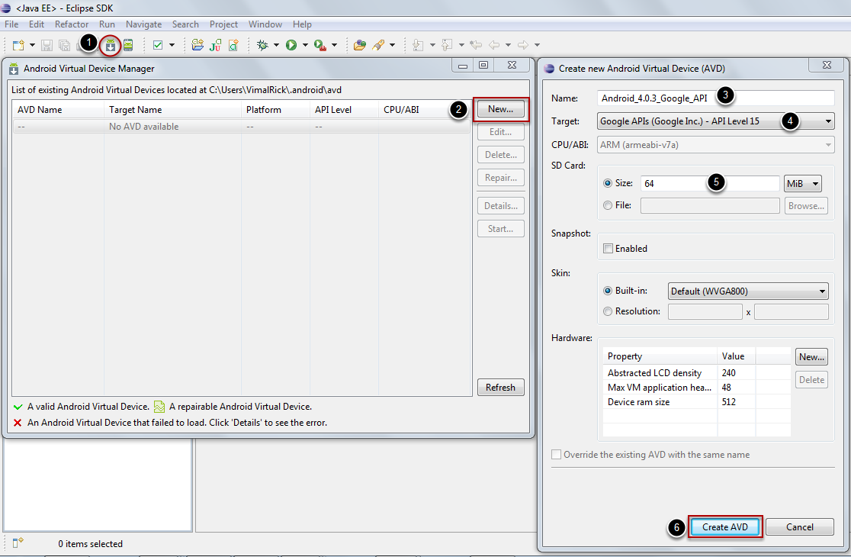This screenshot has width=851, height=557.
Task: Select the Device ram size row
Action: click(696, 402)
